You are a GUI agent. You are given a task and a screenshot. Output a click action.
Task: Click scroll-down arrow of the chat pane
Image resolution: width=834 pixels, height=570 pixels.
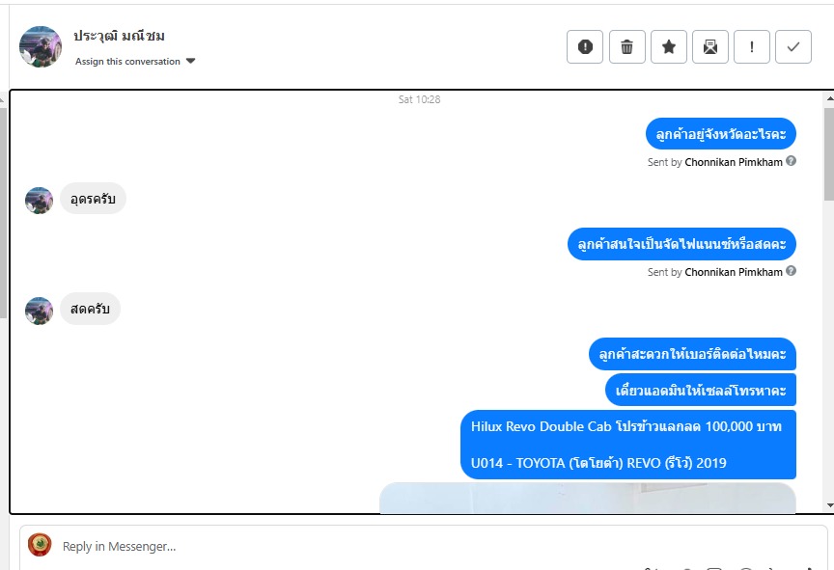tap(830, 505)
